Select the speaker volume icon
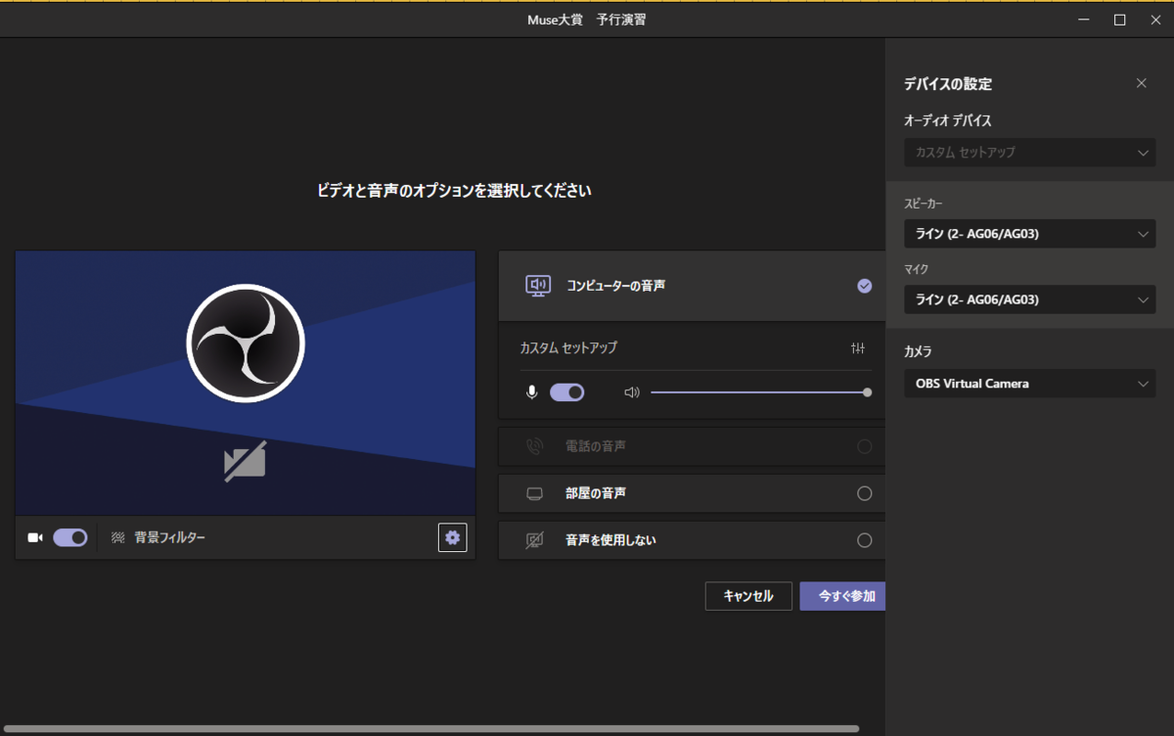The width and height of the screenshot is (1174, 736). click(631, 391)
